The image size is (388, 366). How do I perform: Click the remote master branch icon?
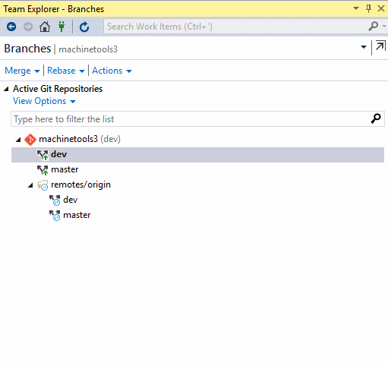click(55, 216)
